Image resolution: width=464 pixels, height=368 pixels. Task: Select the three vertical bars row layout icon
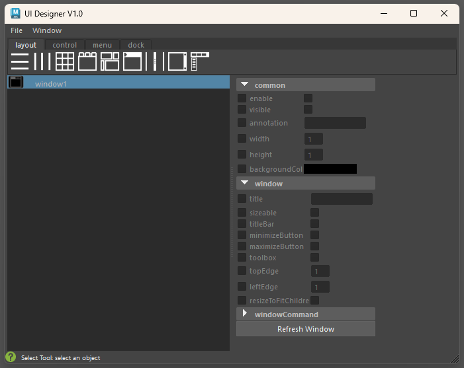(42, 61)
